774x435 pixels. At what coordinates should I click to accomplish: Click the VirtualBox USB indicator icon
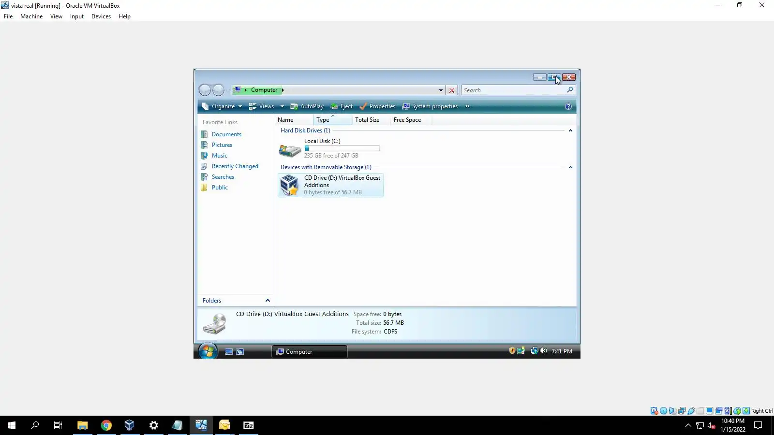pos(691,411)
